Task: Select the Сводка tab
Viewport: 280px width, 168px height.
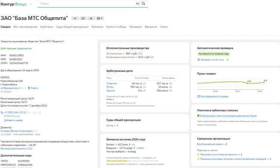Action: [6, 27]
